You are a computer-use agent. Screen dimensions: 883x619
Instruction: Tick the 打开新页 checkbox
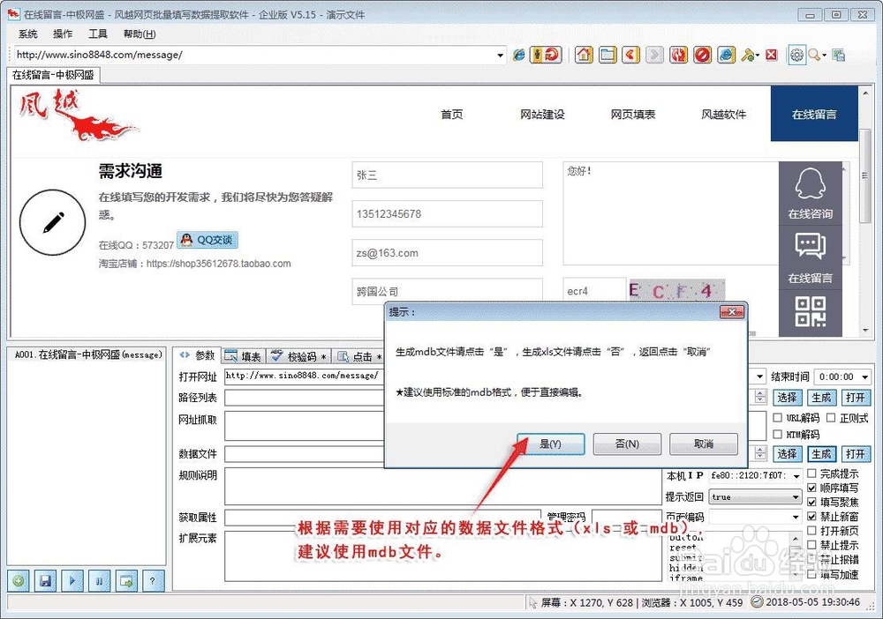pyautogui.click(x=811, y=531)
